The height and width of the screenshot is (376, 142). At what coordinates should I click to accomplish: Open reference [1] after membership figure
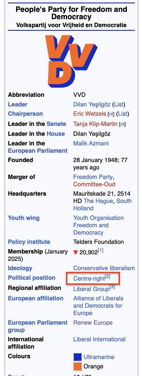coord(101,250)
